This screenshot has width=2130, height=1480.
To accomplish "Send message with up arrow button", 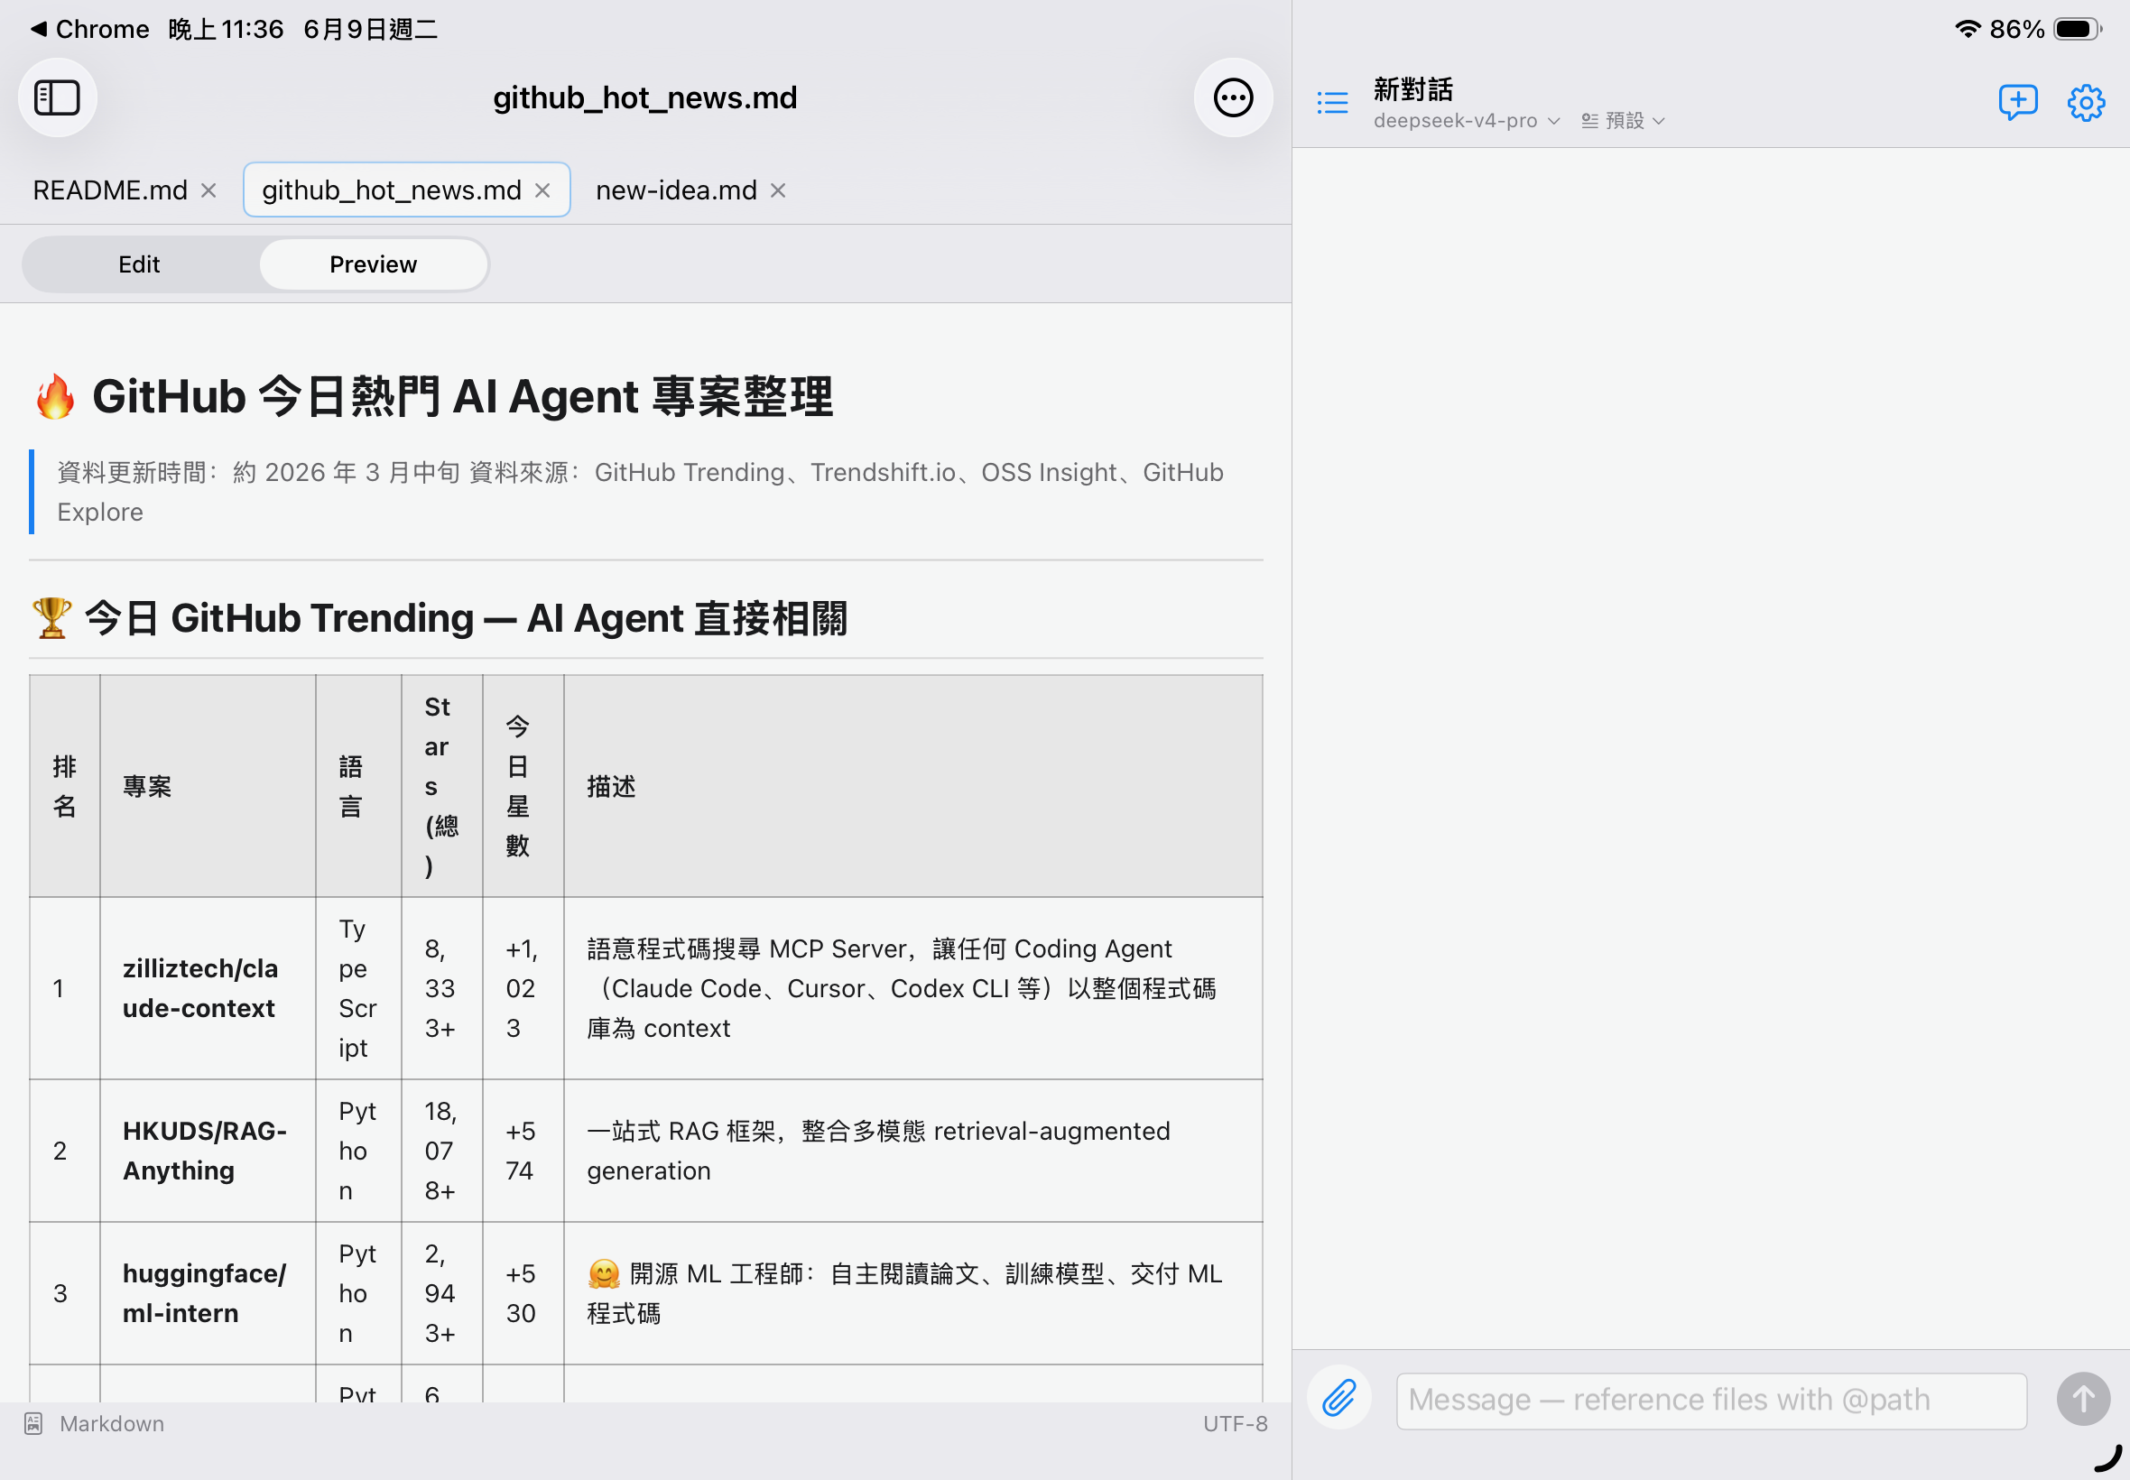I will (x=2083, y=1399).
